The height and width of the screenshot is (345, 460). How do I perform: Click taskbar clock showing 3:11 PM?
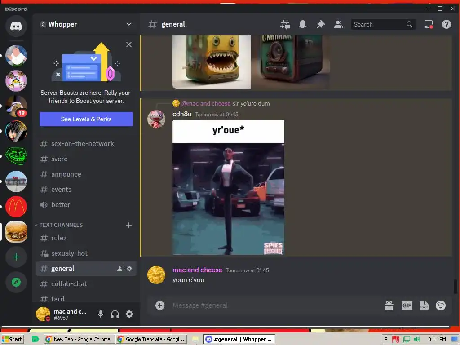point(437,339)
